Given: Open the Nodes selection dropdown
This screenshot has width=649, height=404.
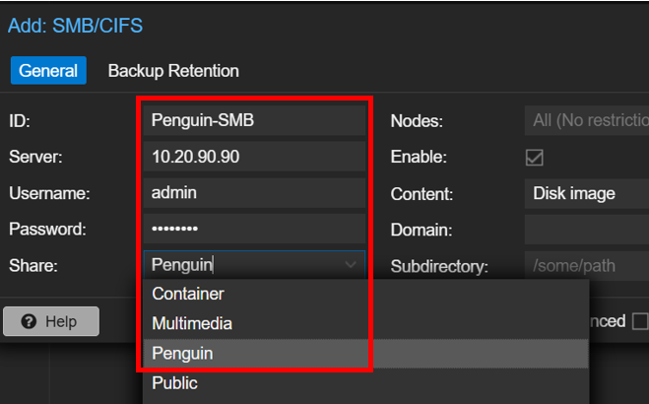Looking at the screenshot, I should [x=585, y=121].
